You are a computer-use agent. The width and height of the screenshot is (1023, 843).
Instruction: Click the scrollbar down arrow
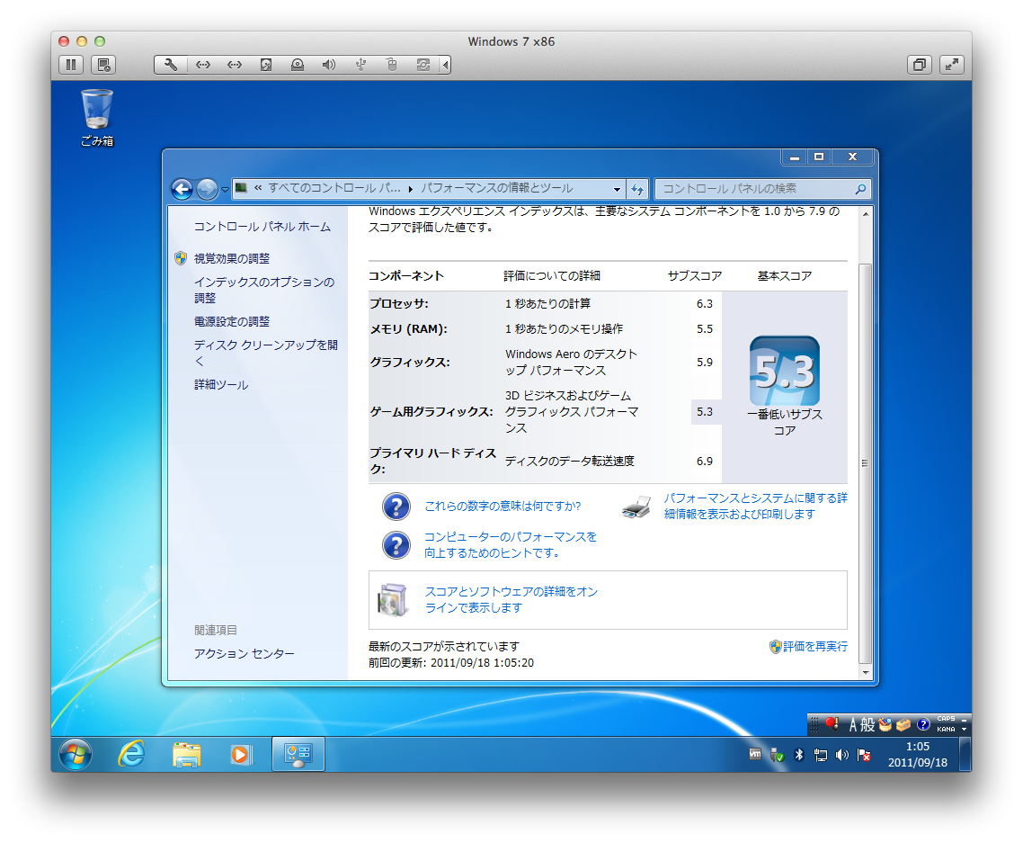[x=865, y=673]
